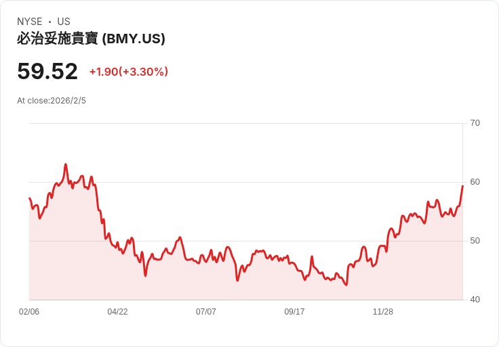
Task: Click the chart's highest peak near 63
Action: tap(66, 164)
